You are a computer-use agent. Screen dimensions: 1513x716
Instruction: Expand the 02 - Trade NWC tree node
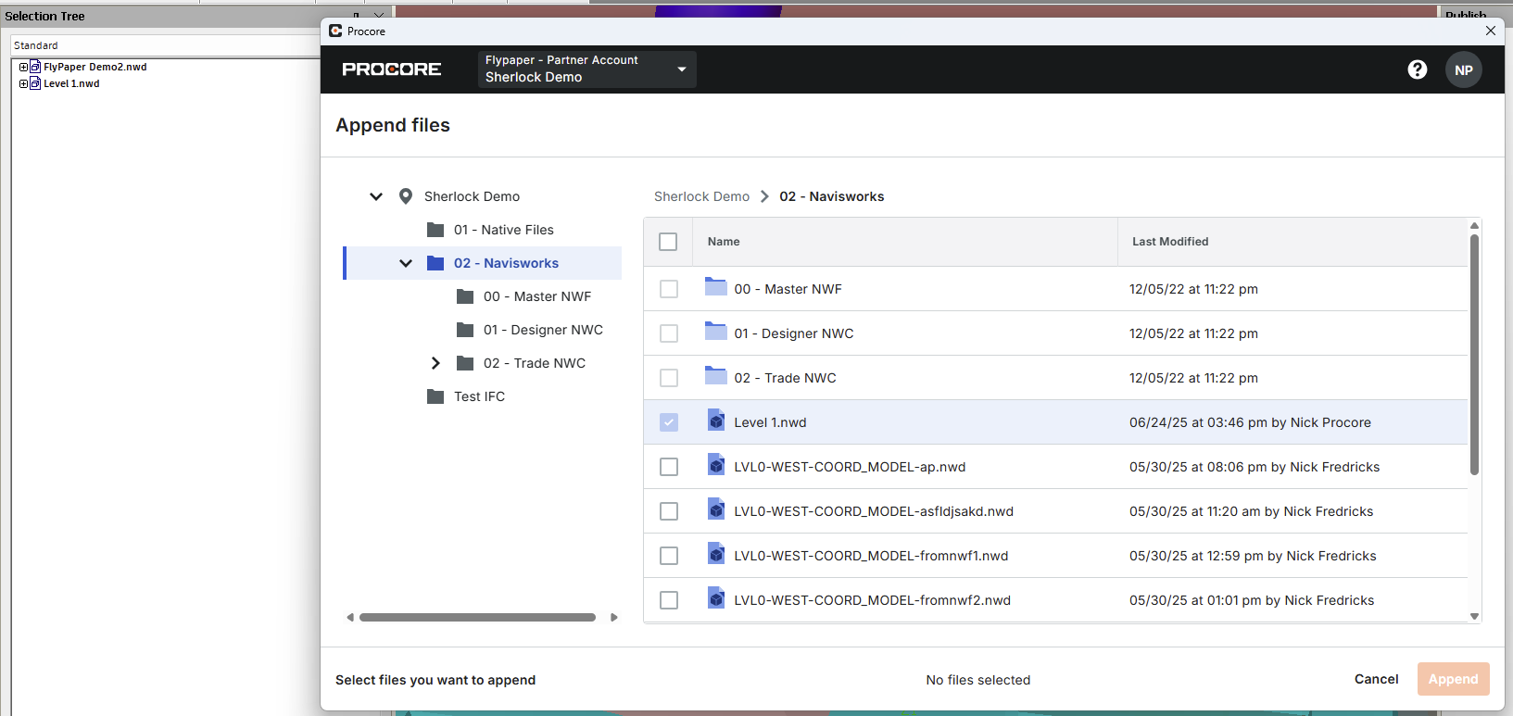pos(435,363)
